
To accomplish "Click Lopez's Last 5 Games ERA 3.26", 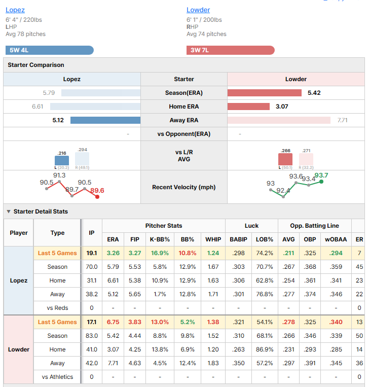I will click(x=113, y=253).
